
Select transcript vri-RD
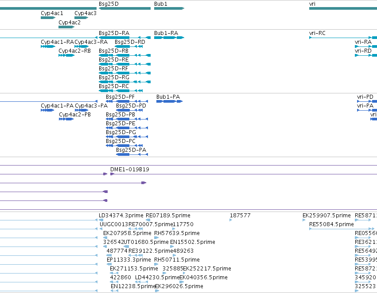click(x=366, y=55)
